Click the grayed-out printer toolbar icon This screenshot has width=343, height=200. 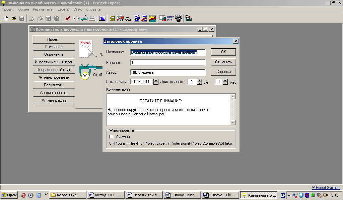(x=40, y=18)
